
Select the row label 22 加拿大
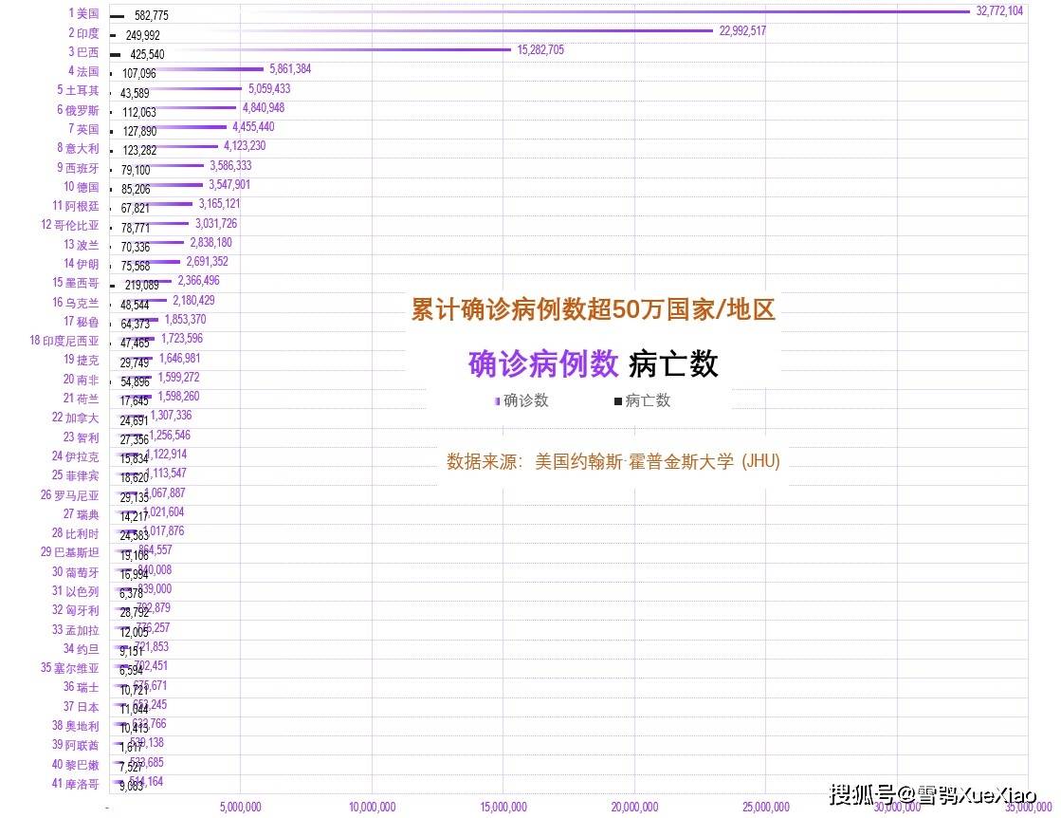76,418
